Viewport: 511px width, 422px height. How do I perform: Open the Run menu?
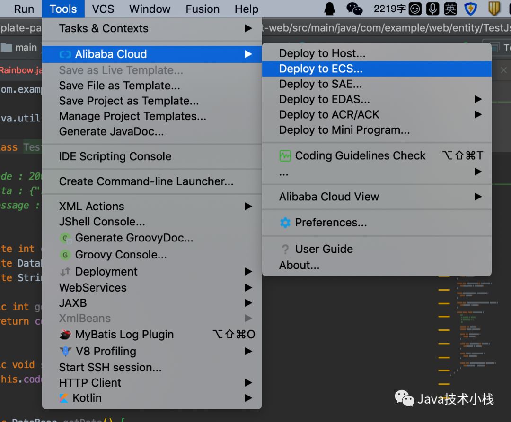point(24,9)
